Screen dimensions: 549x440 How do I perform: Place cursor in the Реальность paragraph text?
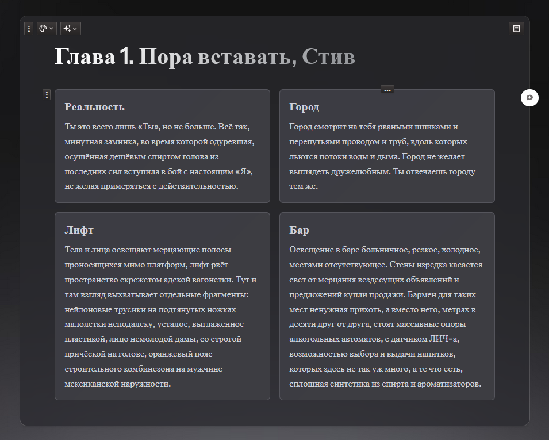pyautogui.click(x=161, y=156)
